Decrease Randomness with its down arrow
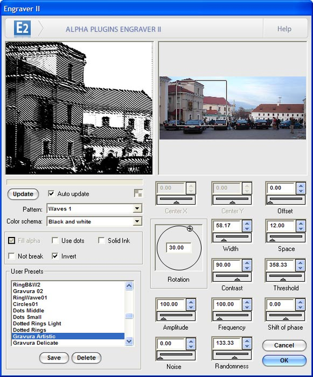 coord(247,346)
